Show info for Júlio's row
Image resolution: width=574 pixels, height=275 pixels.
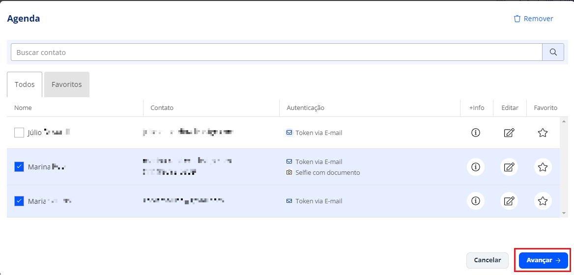coord(476,133)
